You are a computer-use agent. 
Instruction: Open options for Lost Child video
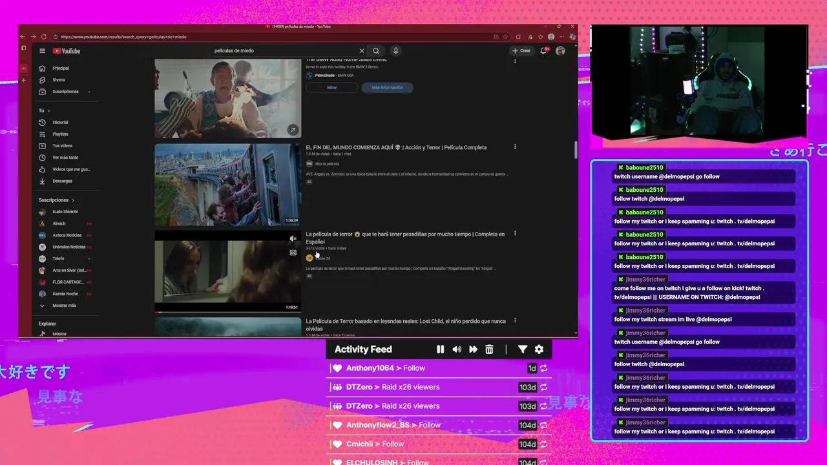(515, 320)
